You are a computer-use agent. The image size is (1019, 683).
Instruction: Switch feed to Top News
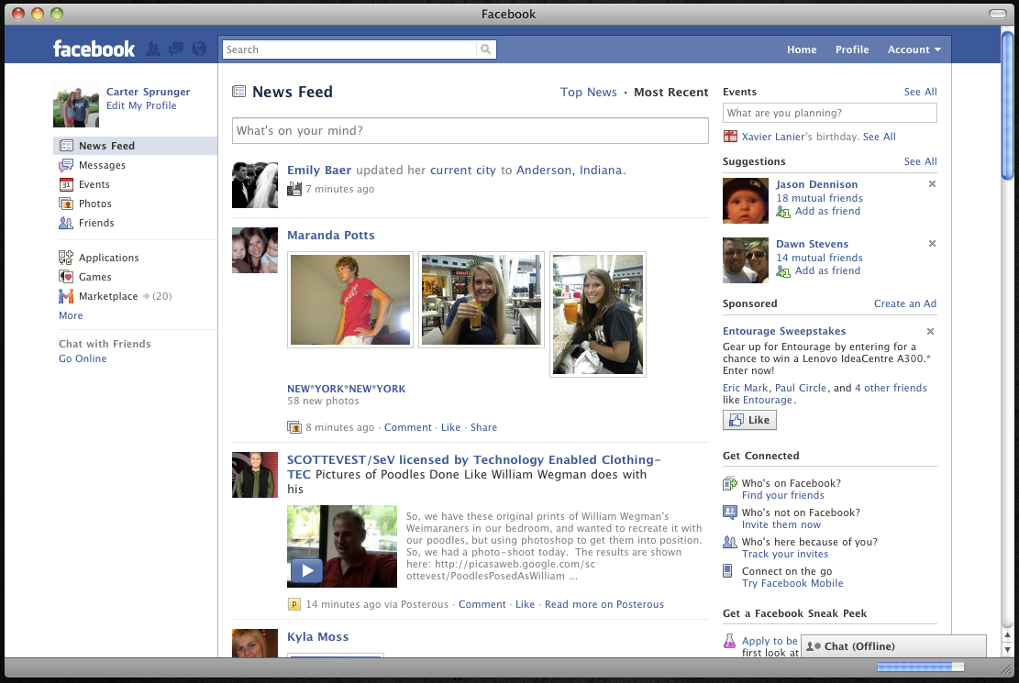(588, 92)
